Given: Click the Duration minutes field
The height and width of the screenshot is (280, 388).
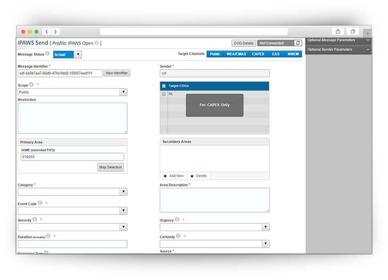Looking at the screenshot, I should pyautogui.click(x=72, y=244).
